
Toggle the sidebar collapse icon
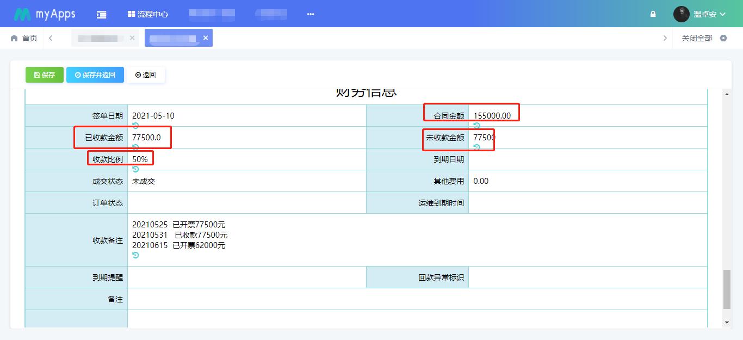(x=101, y=14)
